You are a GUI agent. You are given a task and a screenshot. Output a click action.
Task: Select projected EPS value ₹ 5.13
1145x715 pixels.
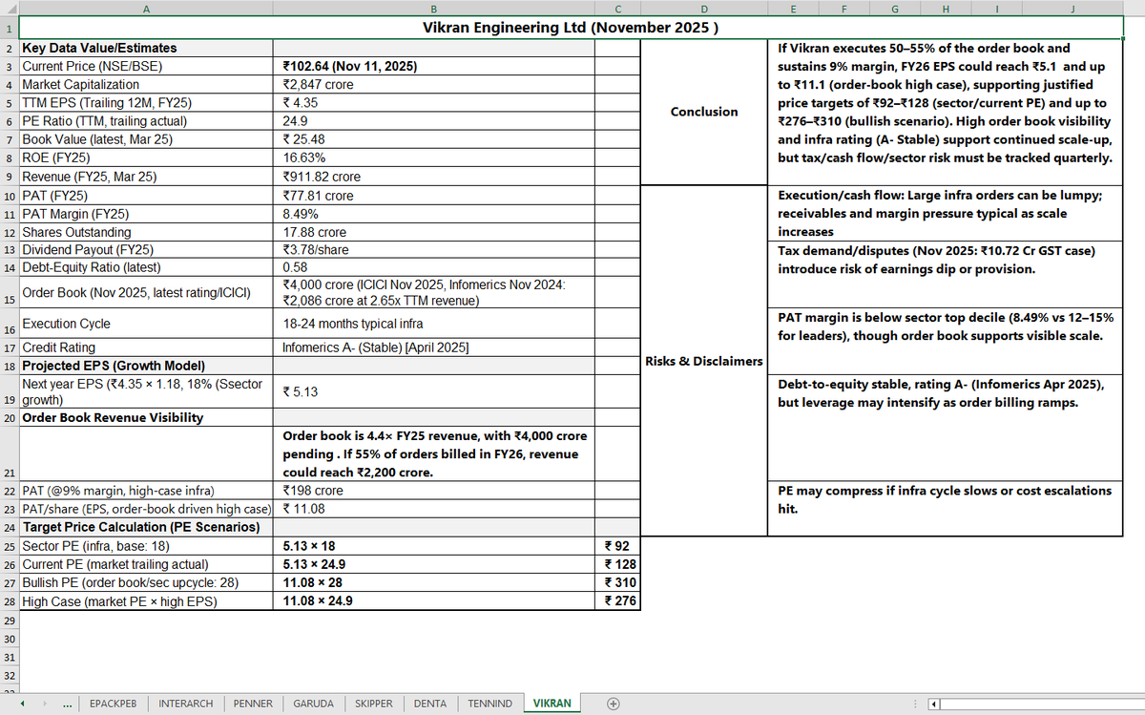[433, 391]
